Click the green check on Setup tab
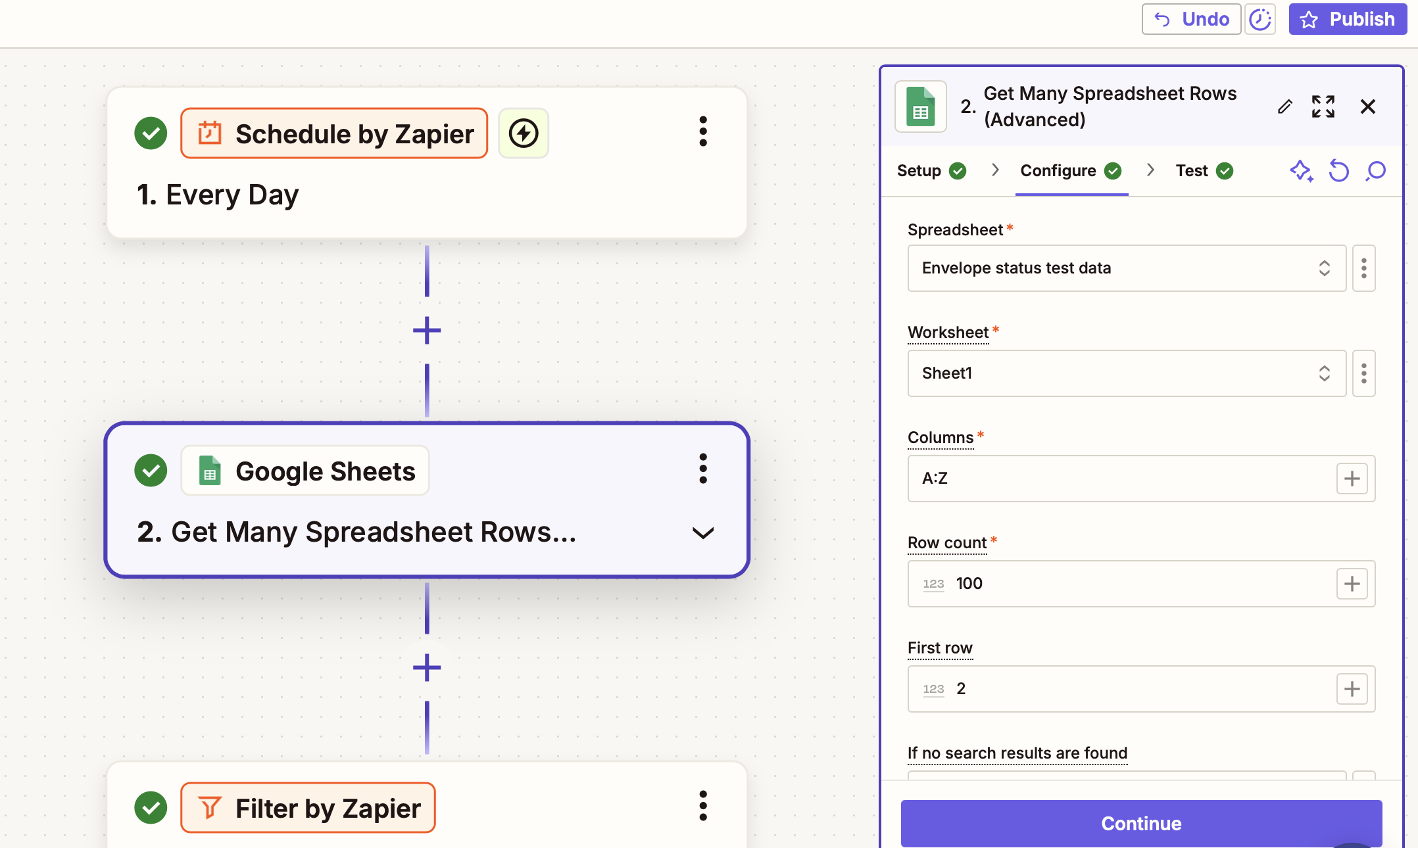The width and height of the screenshot is (1418, 848). pos(958,171)
